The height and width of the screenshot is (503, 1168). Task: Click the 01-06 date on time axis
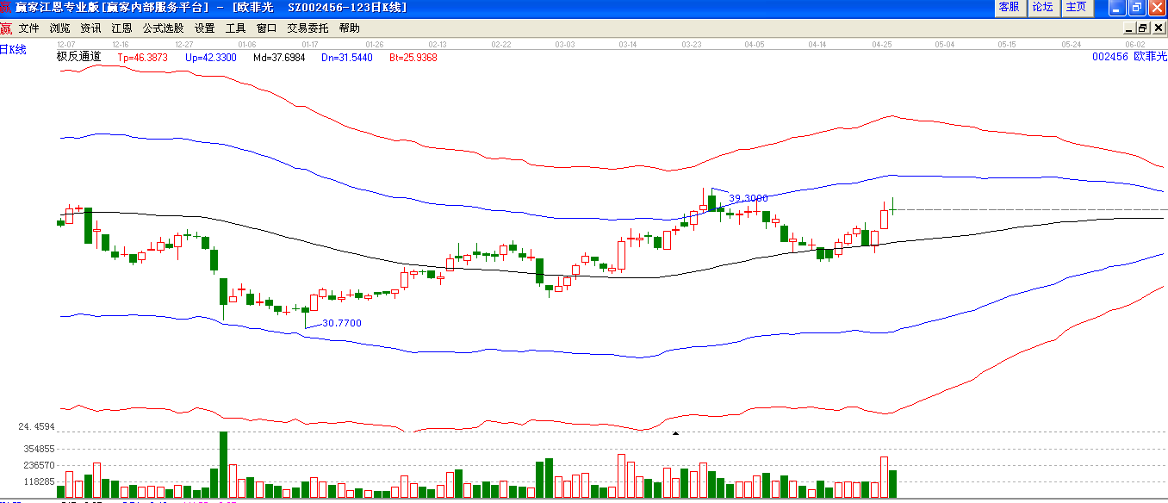coord(247,44)
